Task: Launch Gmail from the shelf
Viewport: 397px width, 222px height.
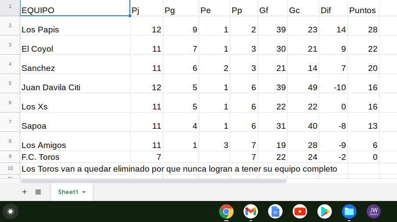Action: [x=250, y=211]
